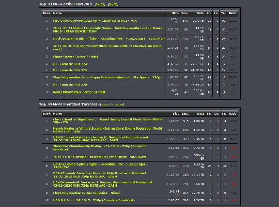The height and width of the screenshot is (207, 279).
Task: Select 243 snatched count of Alvarez vs Kovalev
Action: 186,175
